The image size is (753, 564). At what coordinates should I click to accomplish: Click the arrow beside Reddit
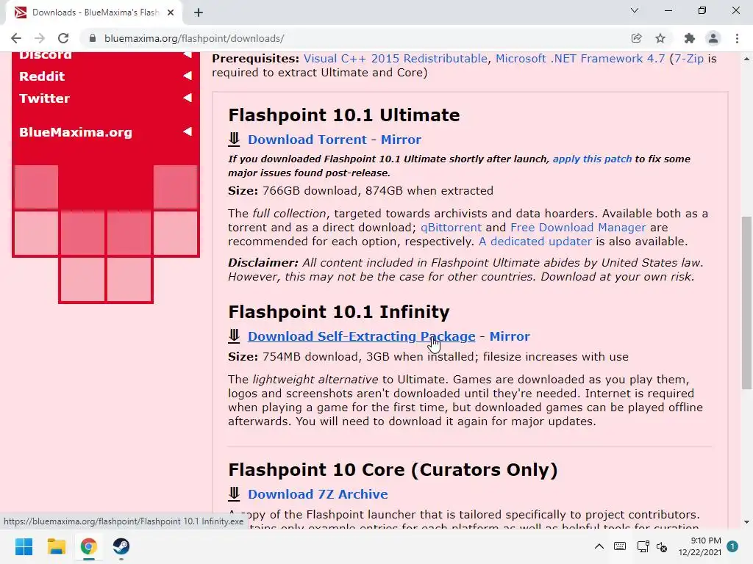click(x=188, y=76)
